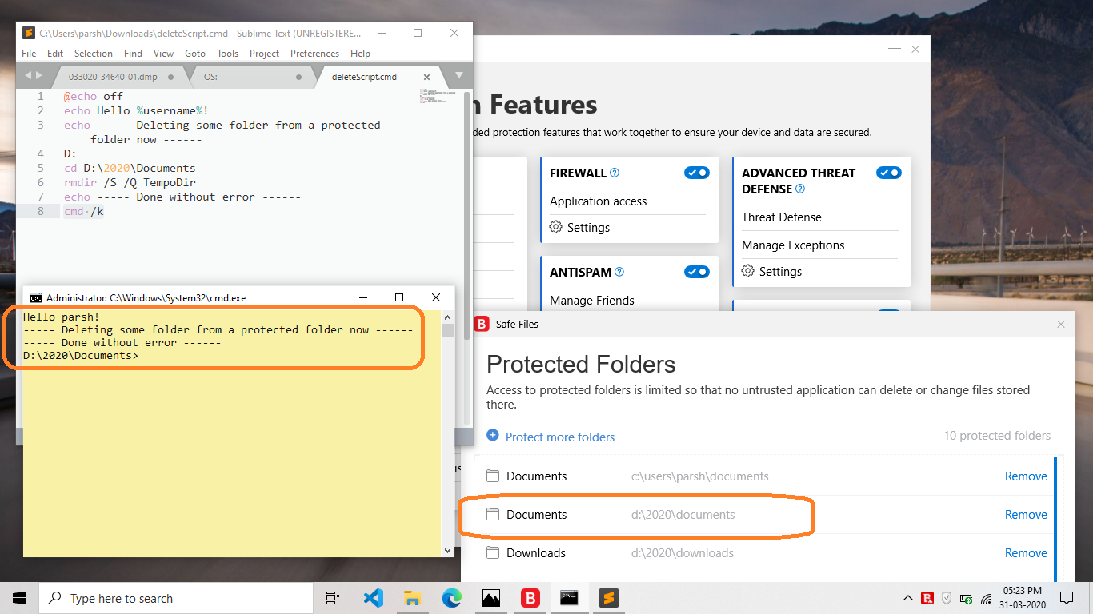Remove the d:\2020\documents protected folder

coord(1026,515)
